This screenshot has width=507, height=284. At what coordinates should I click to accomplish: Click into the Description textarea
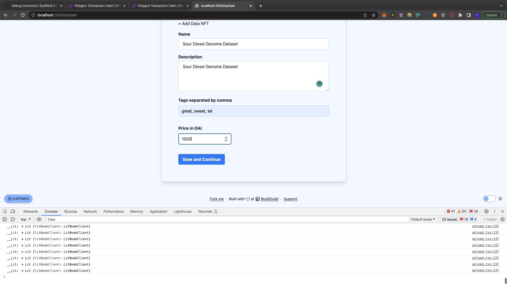point(254,76)
